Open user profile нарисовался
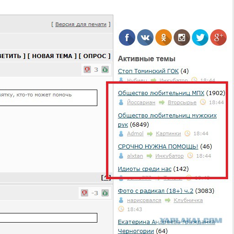 point(144,200)
